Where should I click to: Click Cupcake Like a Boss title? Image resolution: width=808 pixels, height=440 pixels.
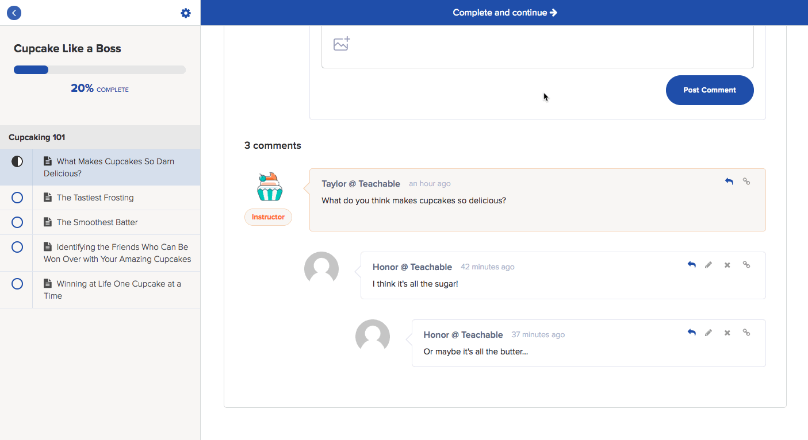point(67,49)
